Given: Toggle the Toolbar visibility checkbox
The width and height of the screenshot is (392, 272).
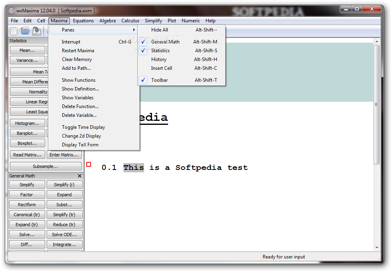Looking at the screenshot, I should 143,80.
